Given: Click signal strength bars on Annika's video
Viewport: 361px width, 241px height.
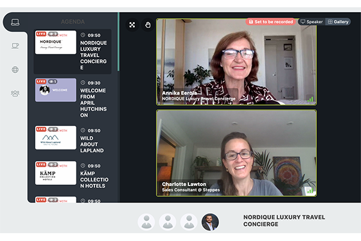Looking at the screenshot, I should 310,99.
